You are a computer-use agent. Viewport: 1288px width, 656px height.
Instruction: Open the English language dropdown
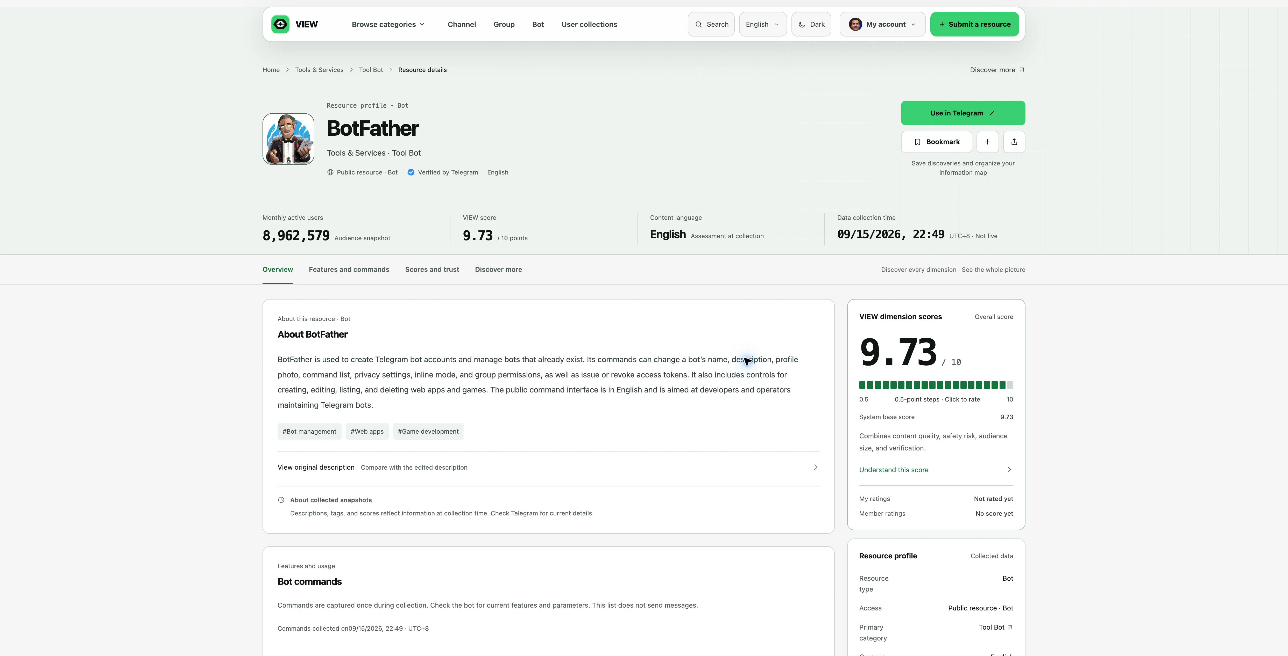762,24
